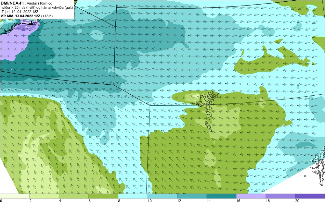Click the 2–4 m/s light green legend swatch
The height and width of the screenshot is (203, 325).
[44, 196]
